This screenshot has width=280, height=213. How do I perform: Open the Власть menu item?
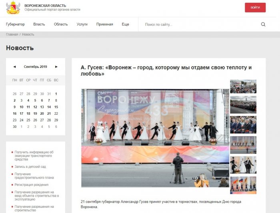tap(39, 24)
